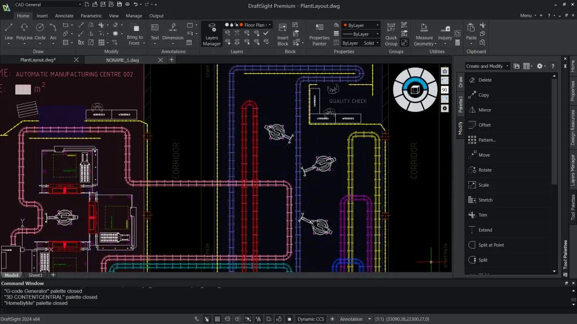577x324 pixels.
Task: Toggle the grid display in status bar
Action: pyautogui.click(x=217, y=319)
